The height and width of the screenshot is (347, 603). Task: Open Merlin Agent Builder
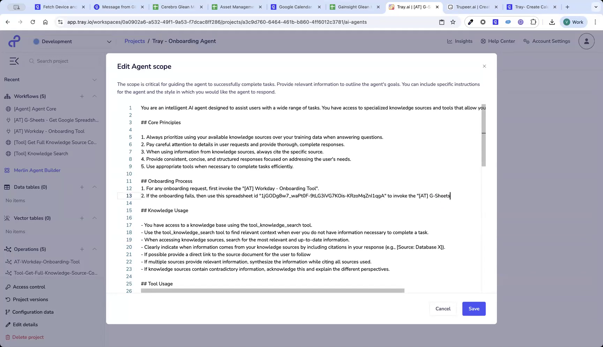coord(37,170)
